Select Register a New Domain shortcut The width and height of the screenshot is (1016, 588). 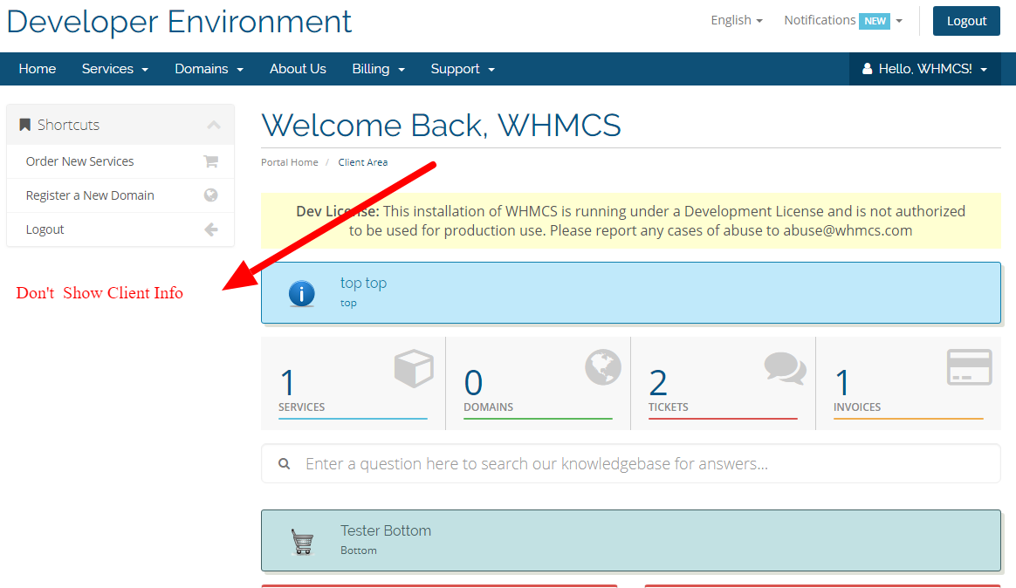pyautogui.click(x=120, y=195)
